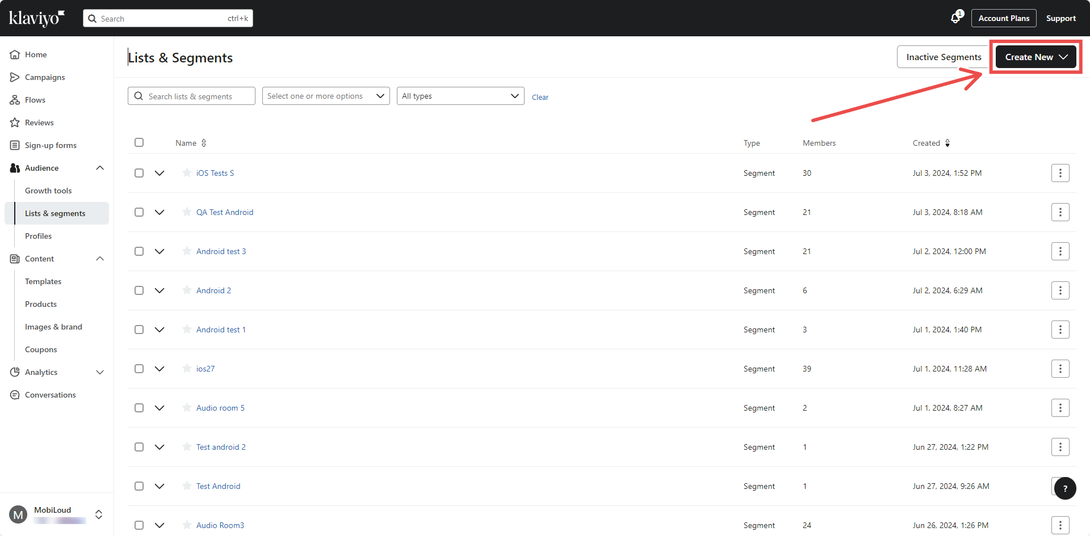Screen dimensions: 1090x536
Task: Check the box for ios27
Action: pyautogui.click(x=139, y=369)
